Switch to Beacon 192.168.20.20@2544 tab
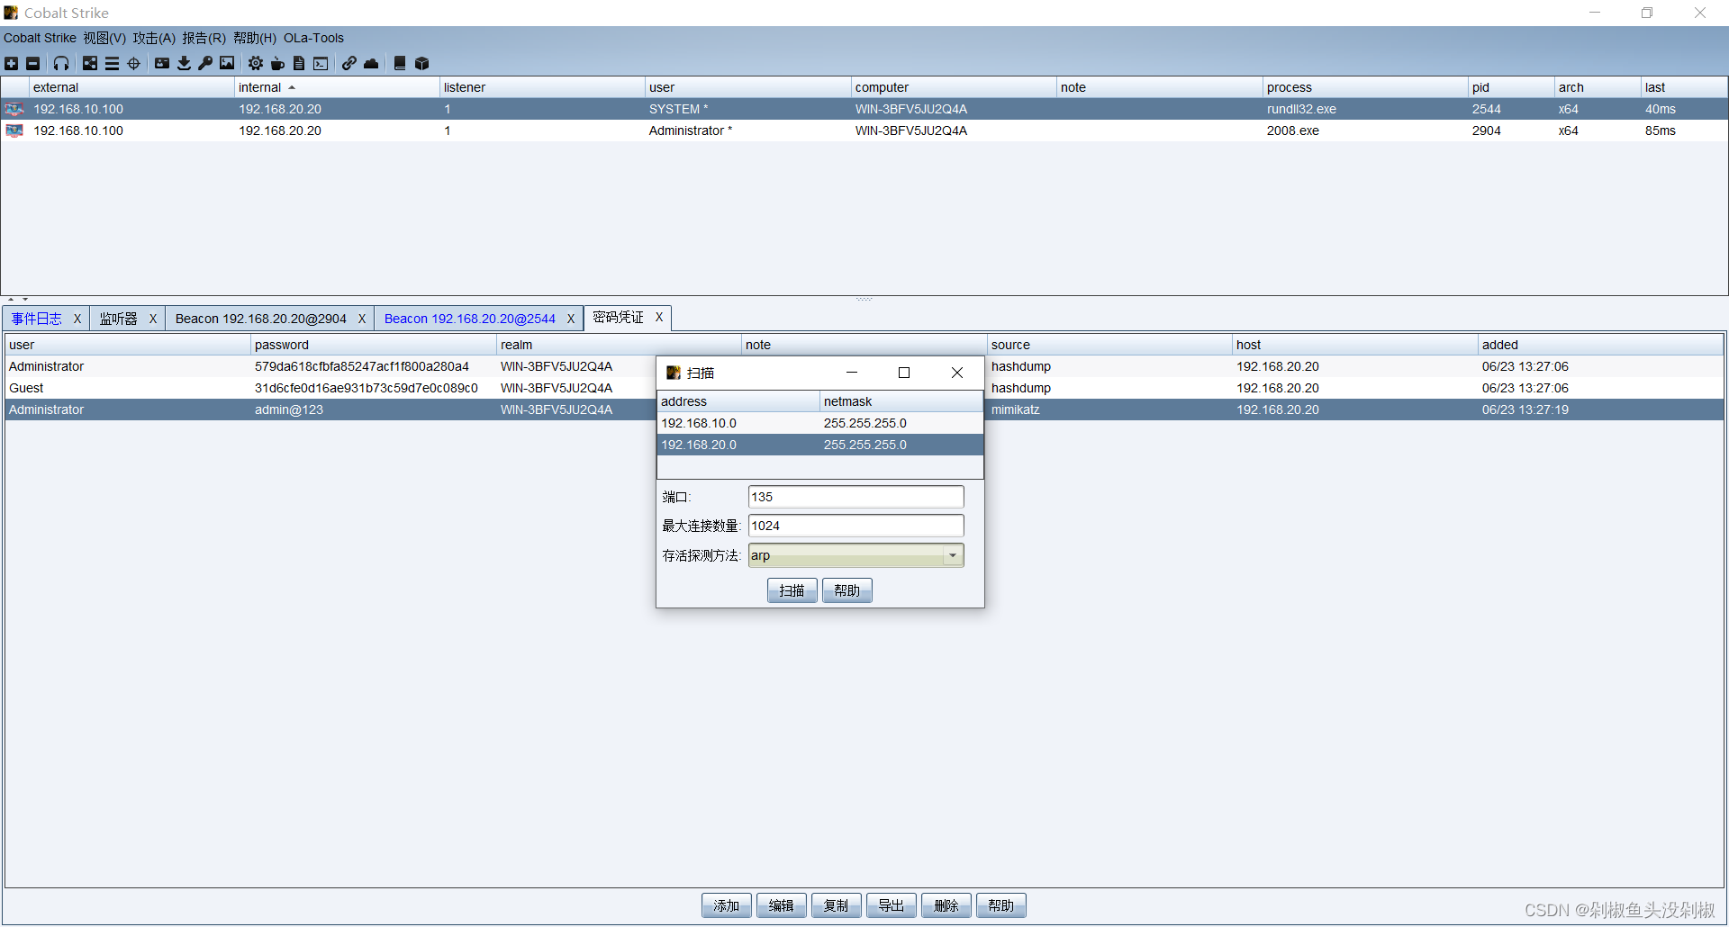 click(x=470, y=319)
